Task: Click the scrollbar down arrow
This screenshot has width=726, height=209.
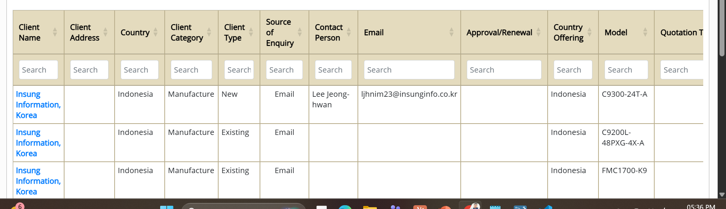Action: 722,195
